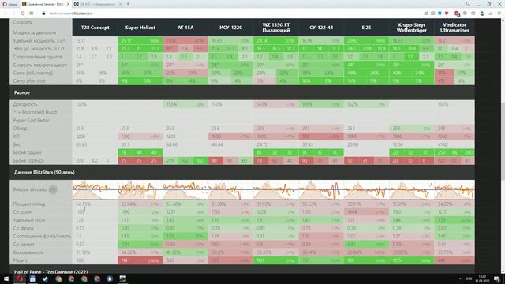The height and width of the screenshot is (284, 505).
Task: Click the Процент побед row label
Action: [x=29, y=204]
